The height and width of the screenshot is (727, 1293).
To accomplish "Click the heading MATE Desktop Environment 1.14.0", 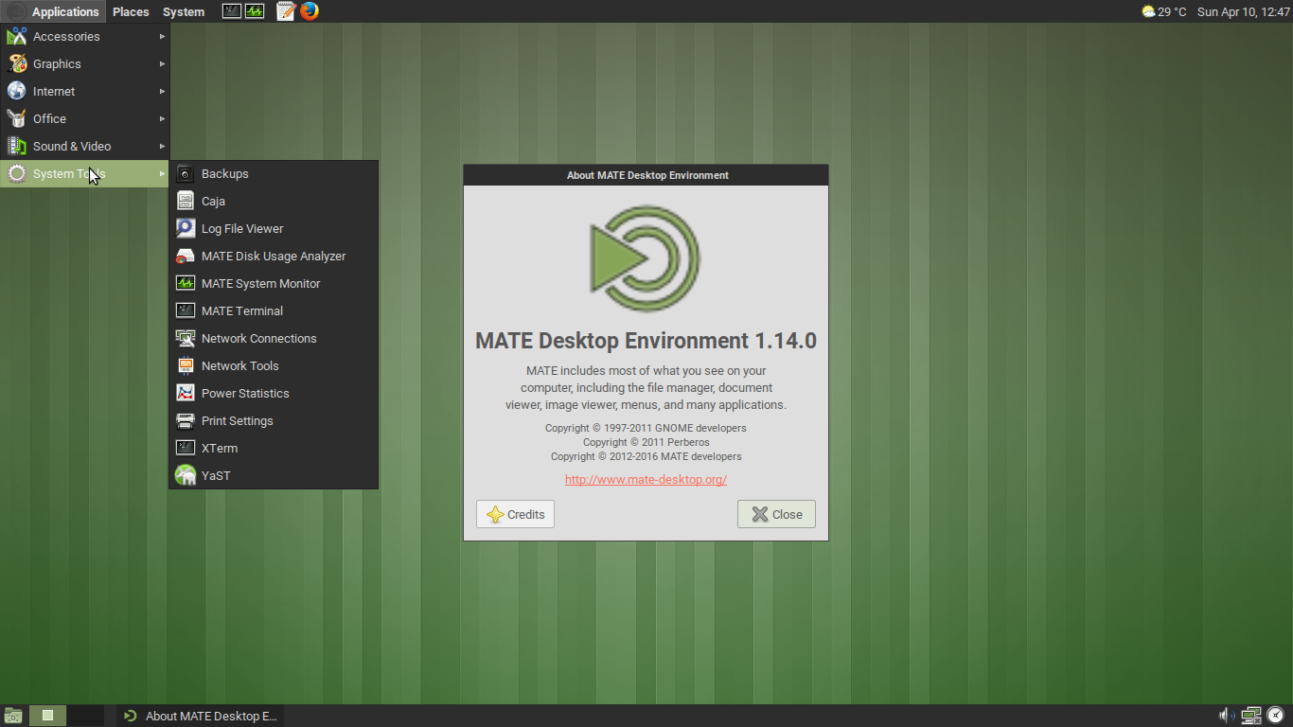I will [646, 341].
